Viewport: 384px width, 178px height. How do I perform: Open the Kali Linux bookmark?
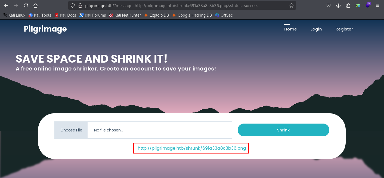pyautogui.click(x=14, y=15)
